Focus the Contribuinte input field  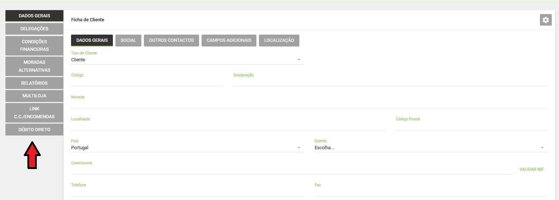click(x=291, y=170)
